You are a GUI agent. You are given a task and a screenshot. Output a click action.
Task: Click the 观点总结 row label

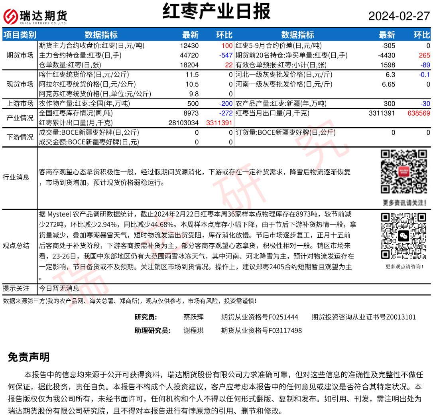(16, 246)
